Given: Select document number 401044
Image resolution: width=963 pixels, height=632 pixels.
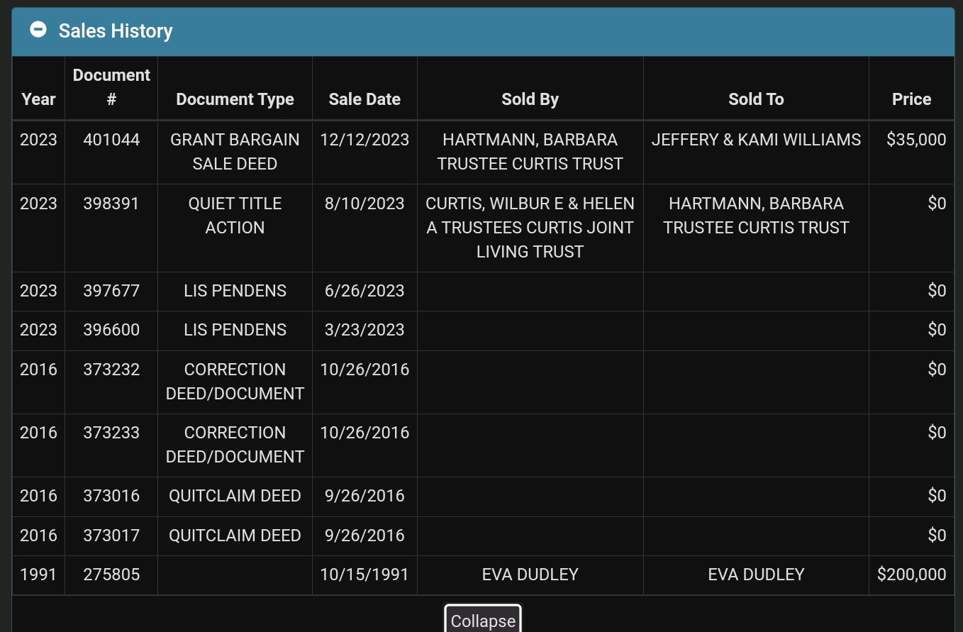Looking at the screenshot, I should [111, 140].
